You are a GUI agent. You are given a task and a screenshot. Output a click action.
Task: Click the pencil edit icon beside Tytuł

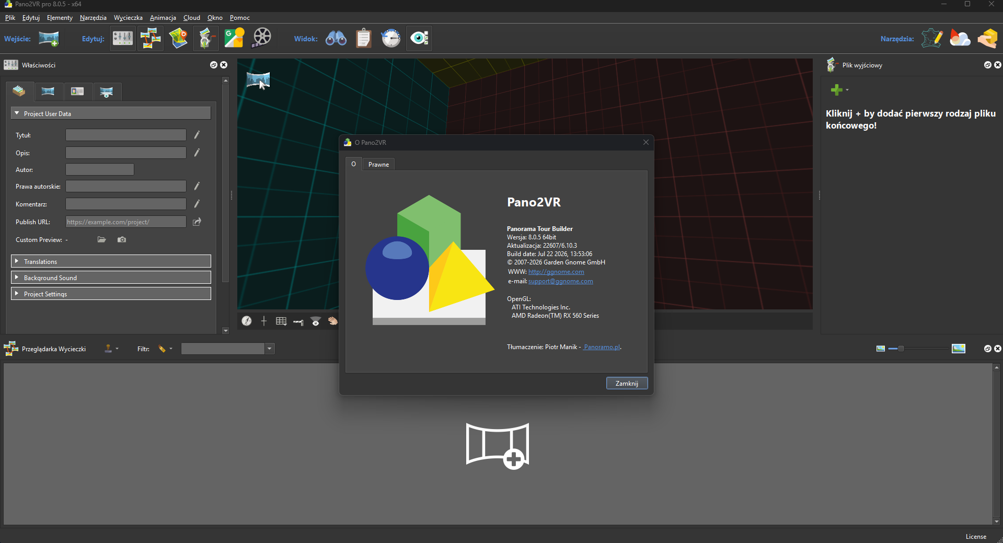click(x=197, y=135)
